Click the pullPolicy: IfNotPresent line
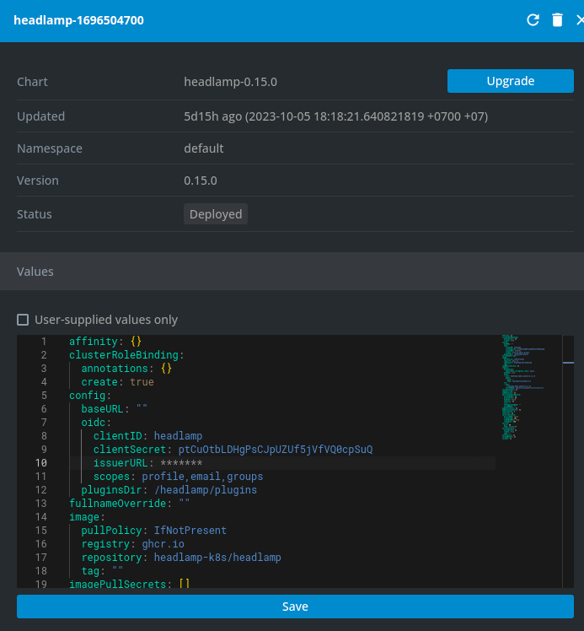Image resolution: width=584 pixels, height=631 pixels. coord(153,531)
